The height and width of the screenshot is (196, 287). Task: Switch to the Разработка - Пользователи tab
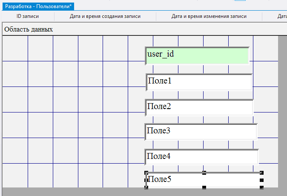38,6
